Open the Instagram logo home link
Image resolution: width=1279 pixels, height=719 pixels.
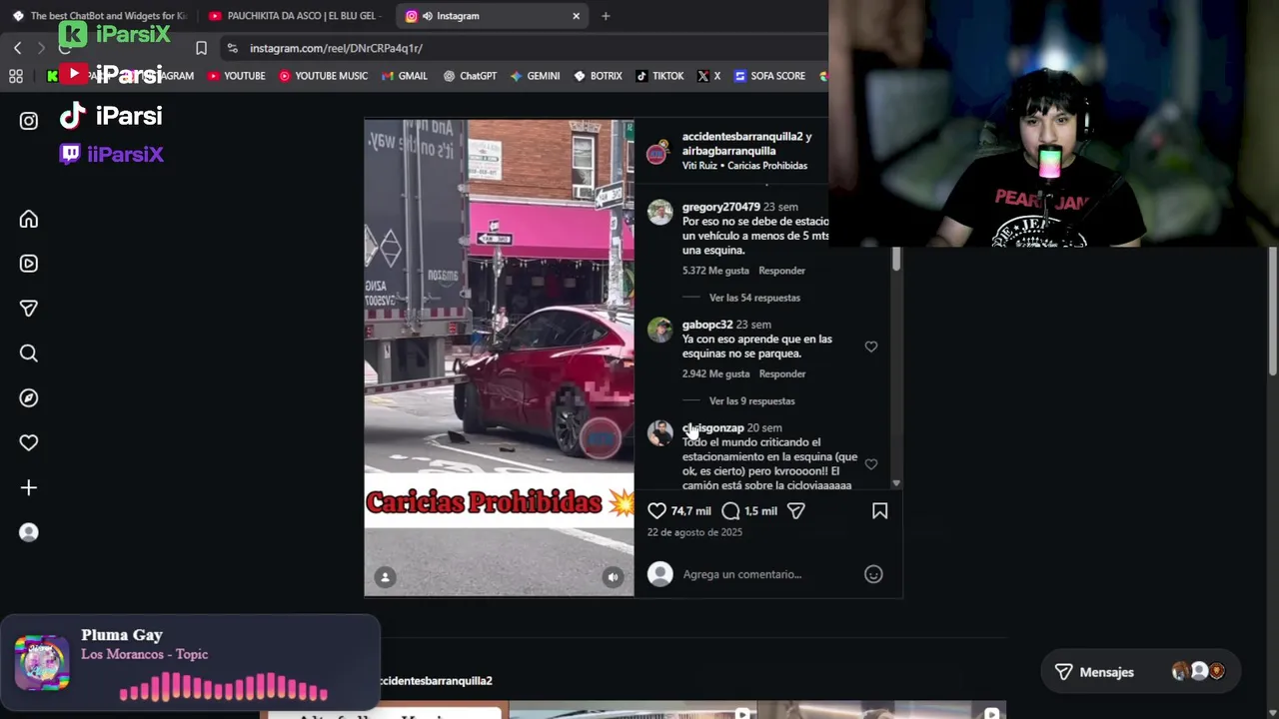(28, 121)
